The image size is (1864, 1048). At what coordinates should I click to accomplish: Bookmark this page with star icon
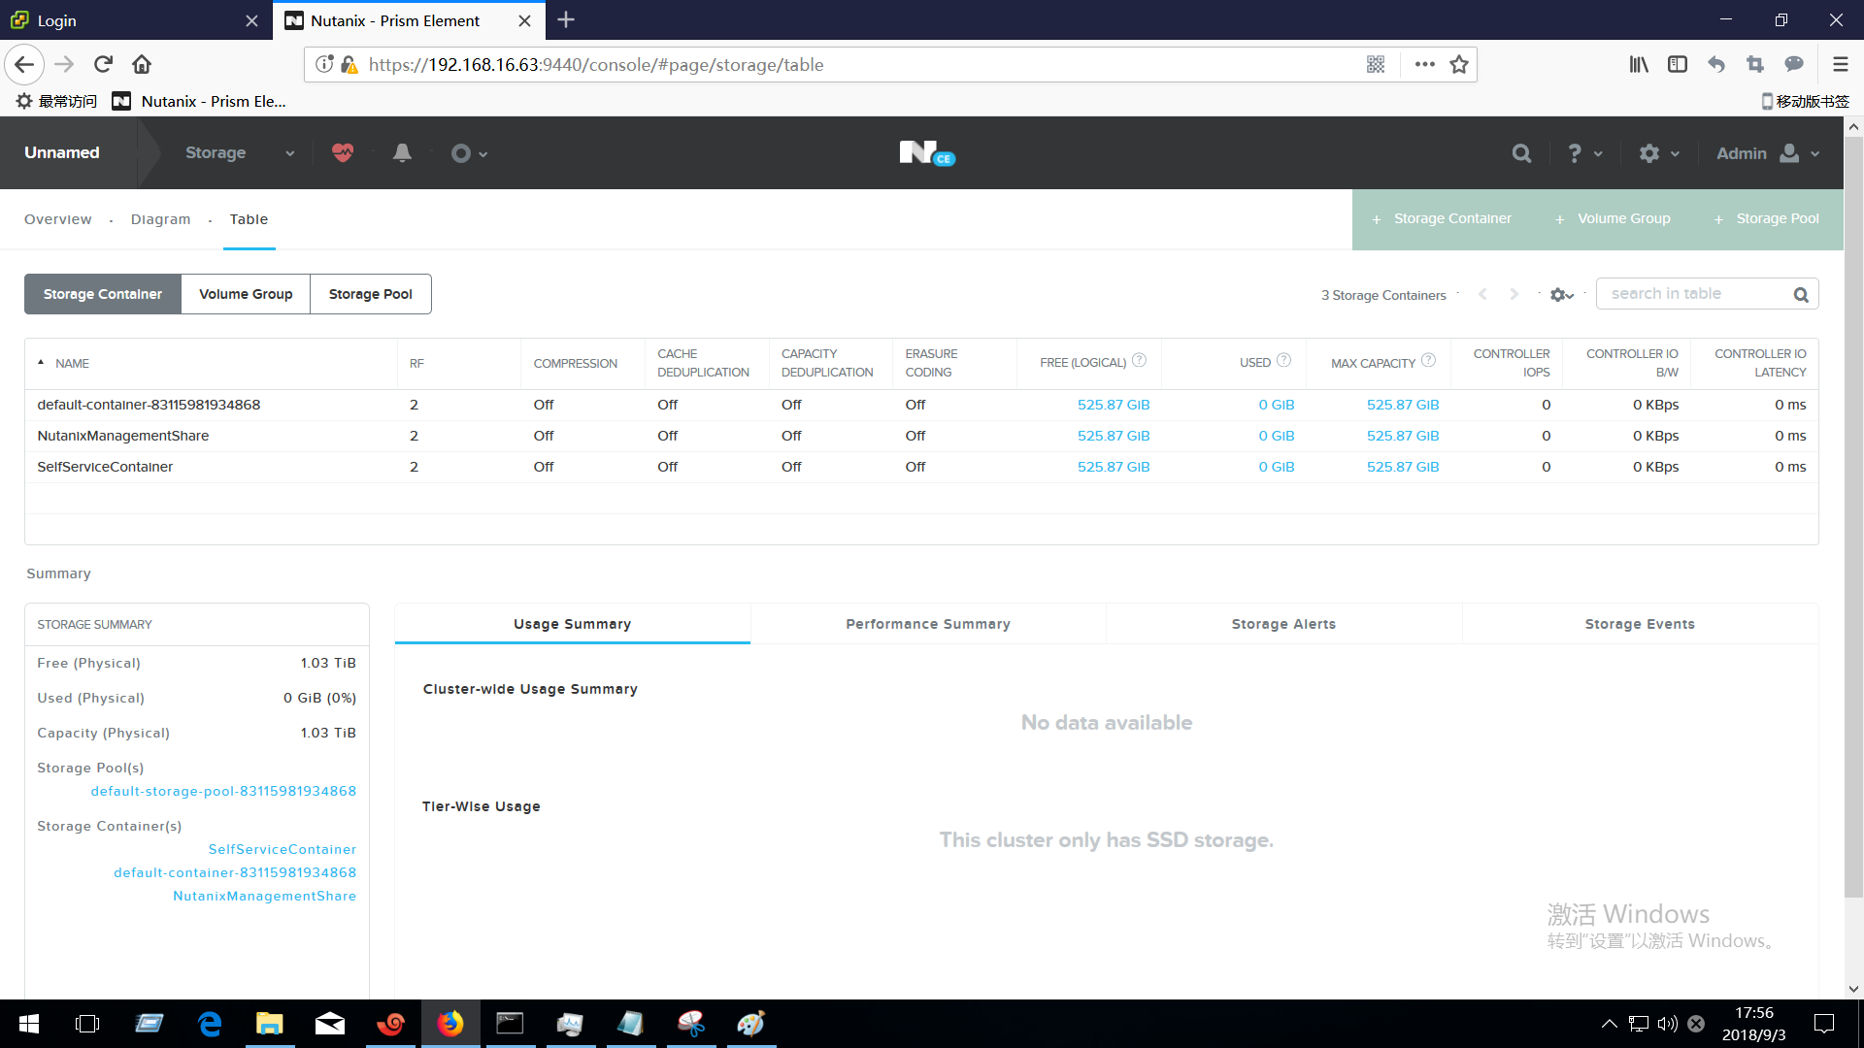[1459, 65]
